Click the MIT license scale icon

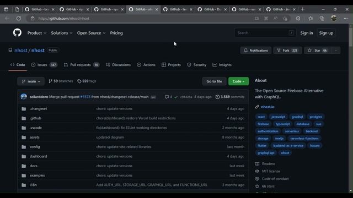coord(257,171)
